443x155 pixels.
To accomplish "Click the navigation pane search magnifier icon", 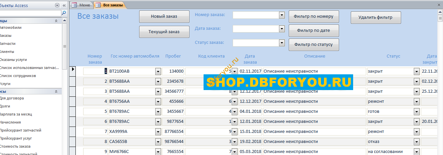I will pyautogui.click(x=64, y=13).
